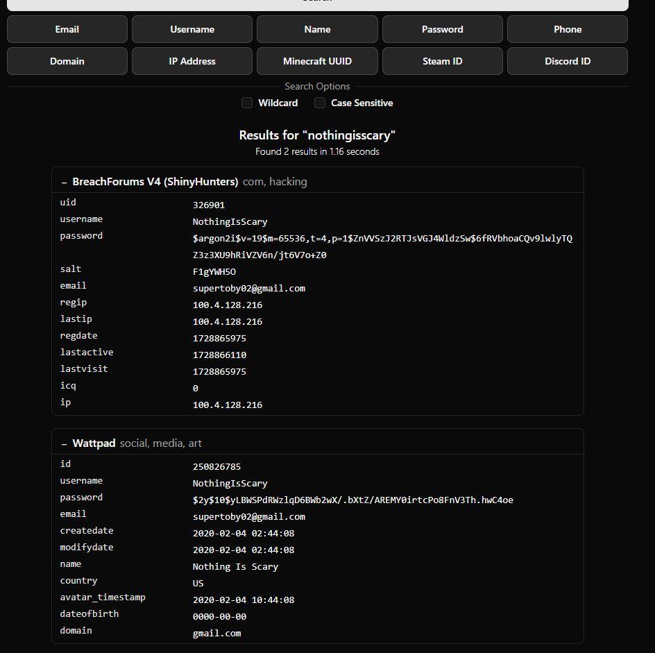Viewport: 655px width, 653px height.
Task: Pick the Minecraft UUID search type
Action: tap(318, 61)
